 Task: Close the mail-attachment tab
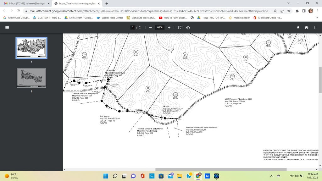[98, 3]
